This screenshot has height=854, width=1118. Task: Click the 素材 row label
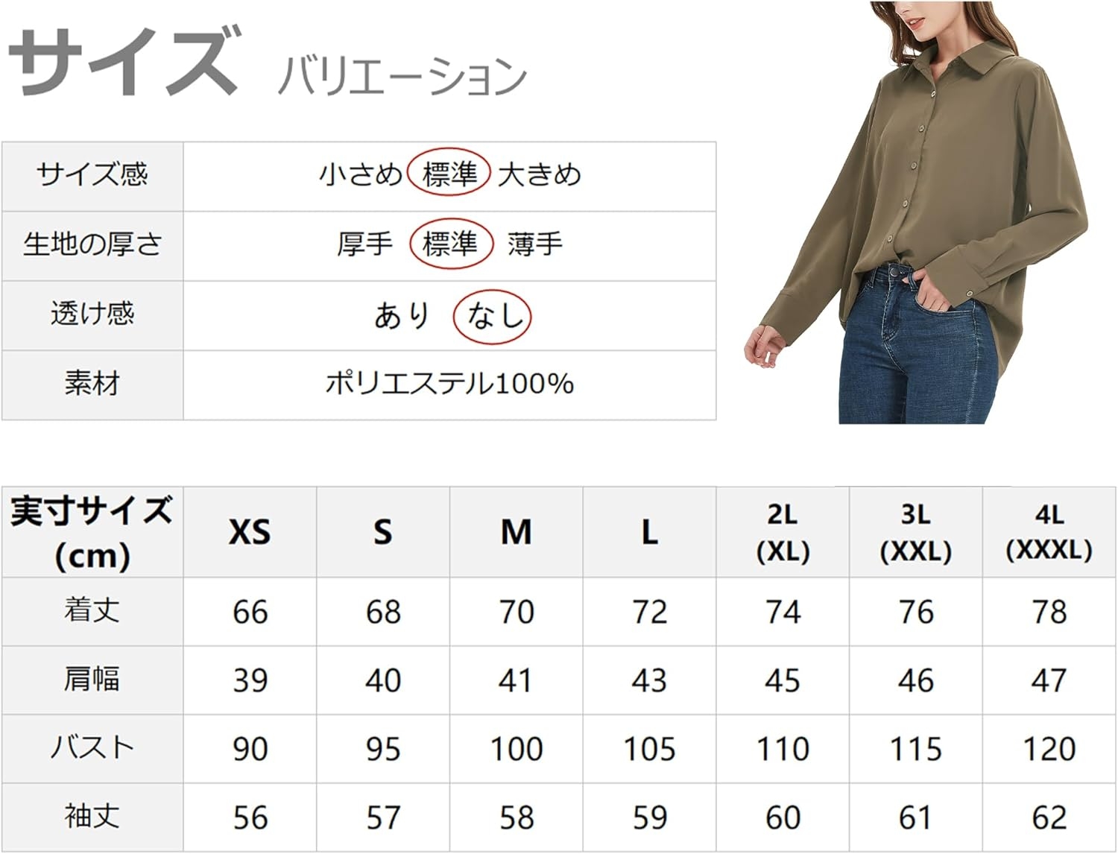(92, 384)
